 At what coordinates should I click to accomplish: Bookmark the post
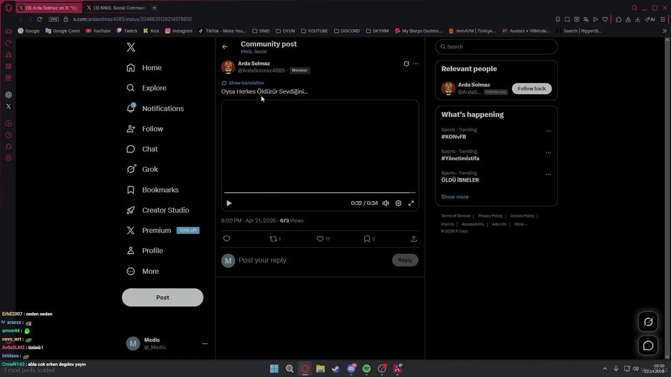(367, 239)
